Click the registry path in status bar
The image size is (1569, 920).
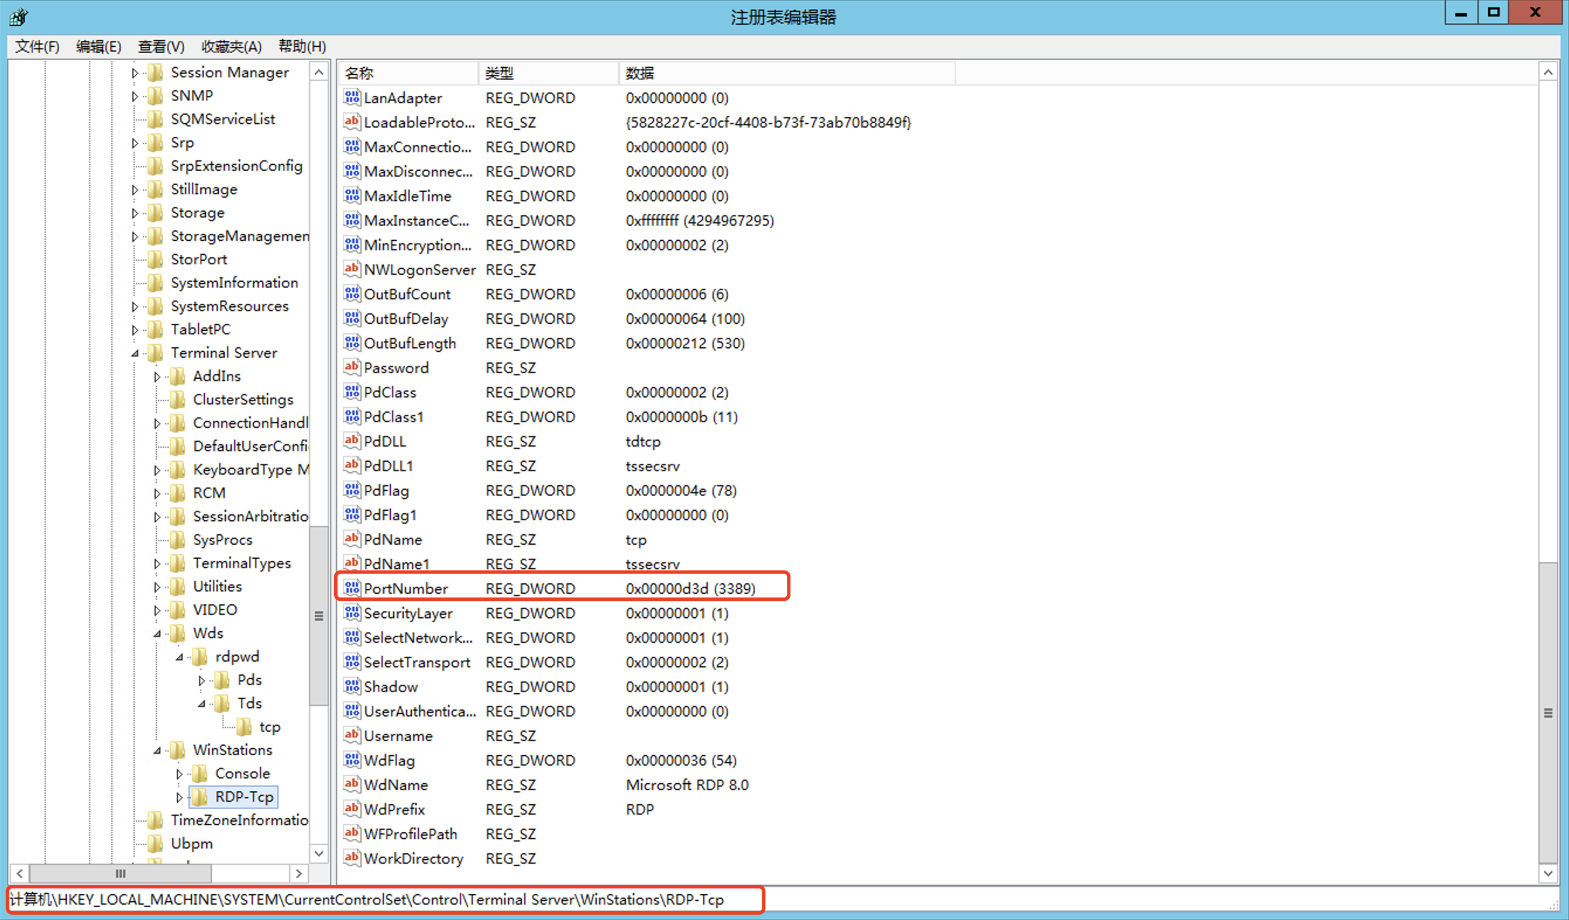(367, 900)
